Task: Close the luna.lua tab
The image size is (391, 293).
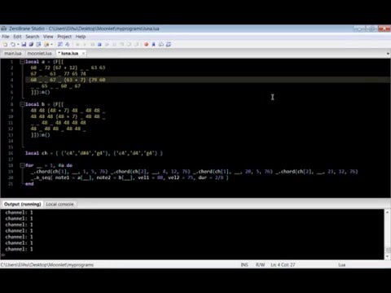Action: pos(83,54)
